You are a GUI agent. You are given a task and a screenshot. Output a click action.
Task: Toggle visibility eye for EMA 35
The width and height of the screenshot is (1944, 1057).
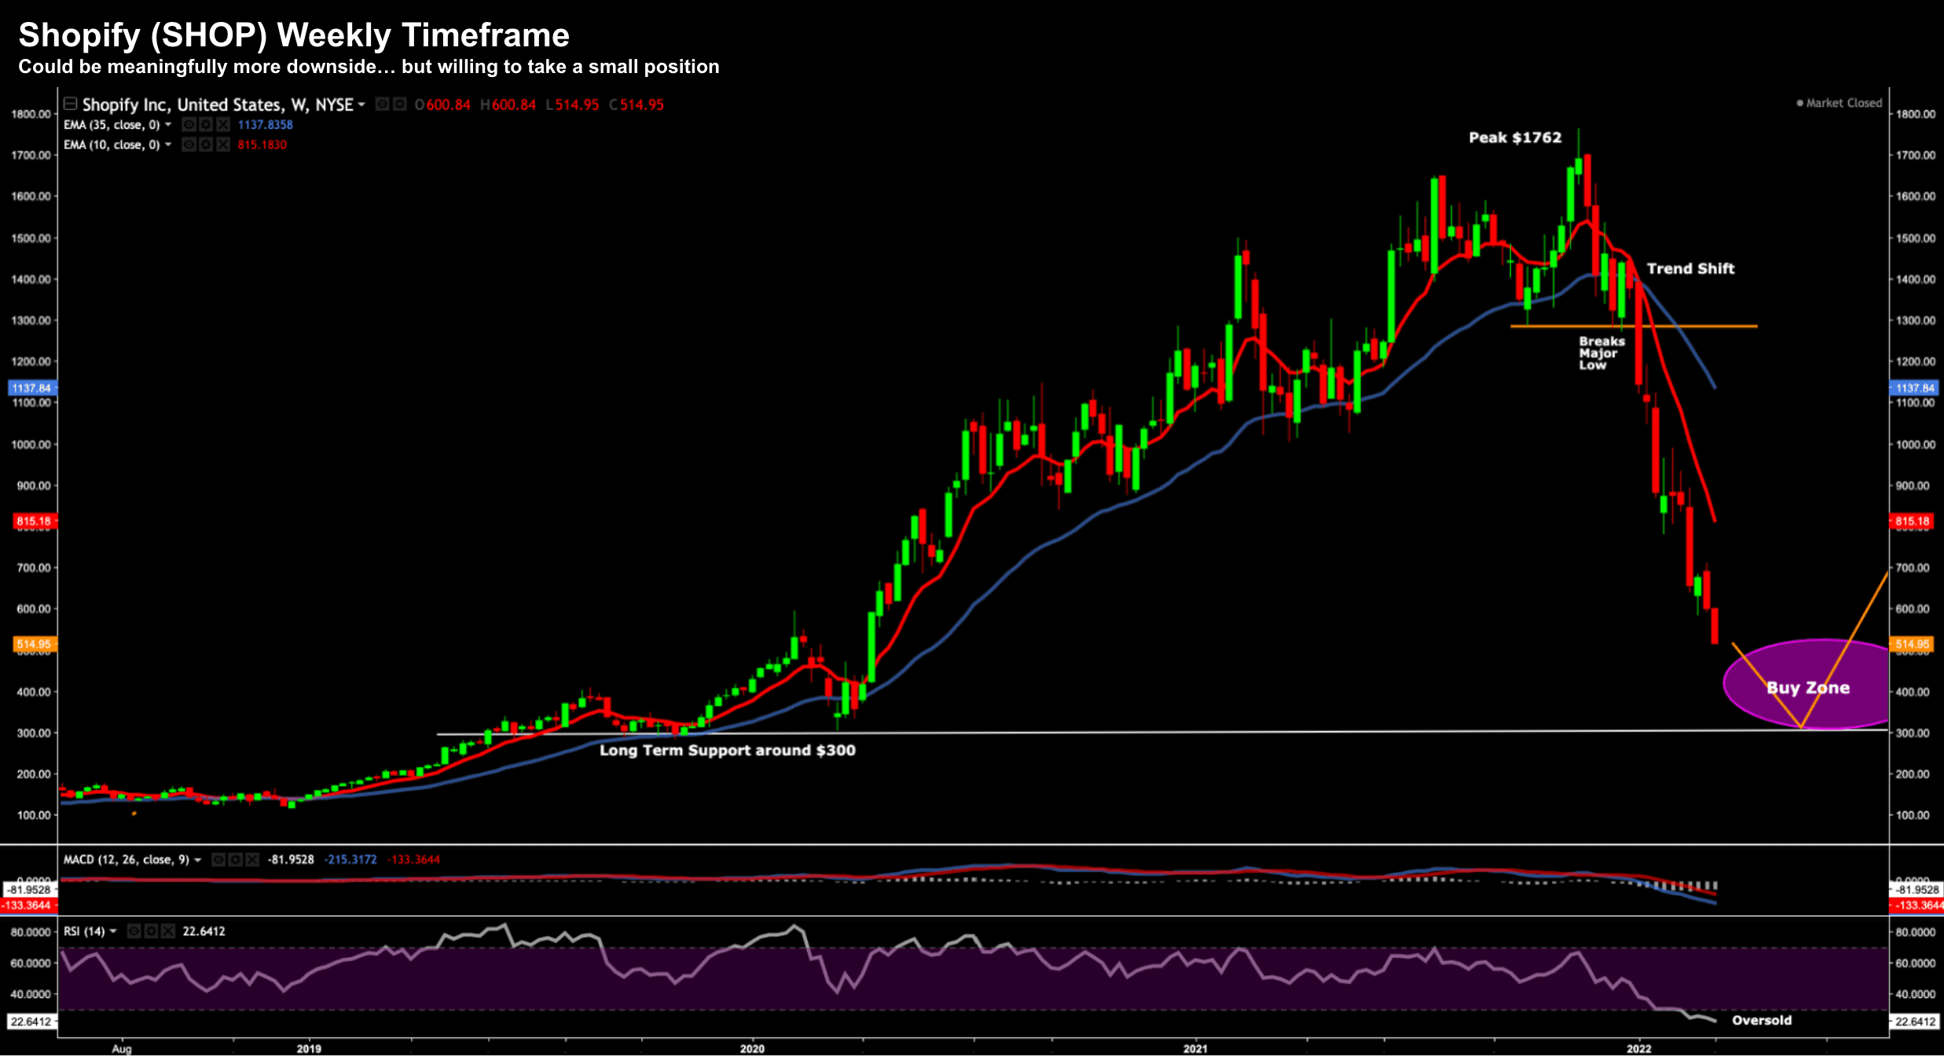[x=189, y=125]
